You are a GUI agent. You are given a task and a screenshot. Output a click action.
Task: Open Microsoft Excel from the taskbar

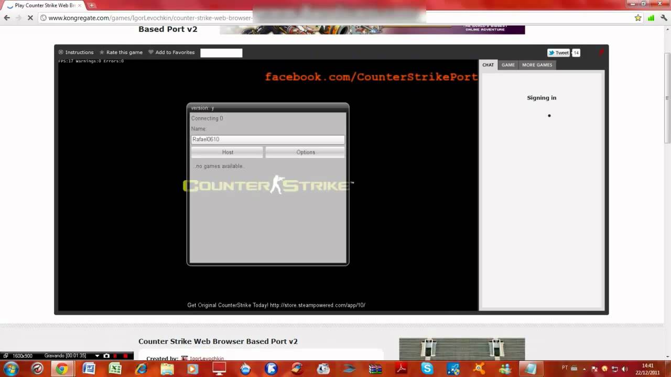[x=115, y=369]
